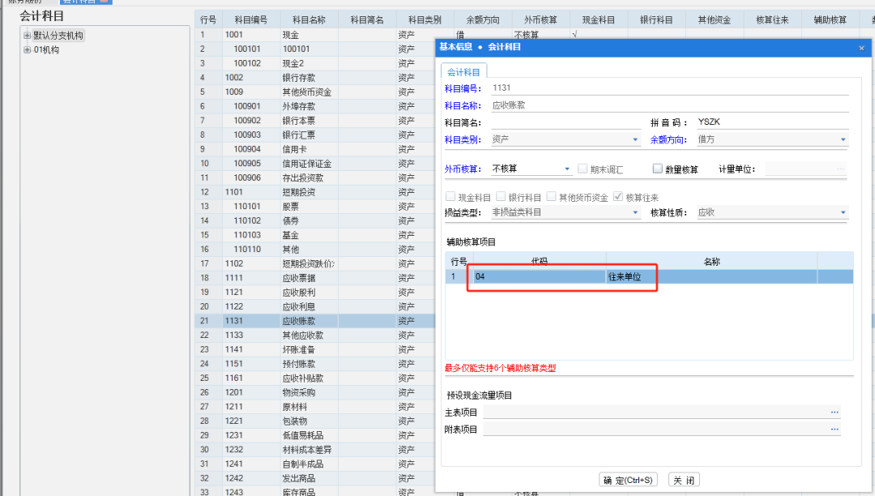Select the 信用证保证金 account row
This screenshot has width=875, height=496.
(x=315, y=164)
